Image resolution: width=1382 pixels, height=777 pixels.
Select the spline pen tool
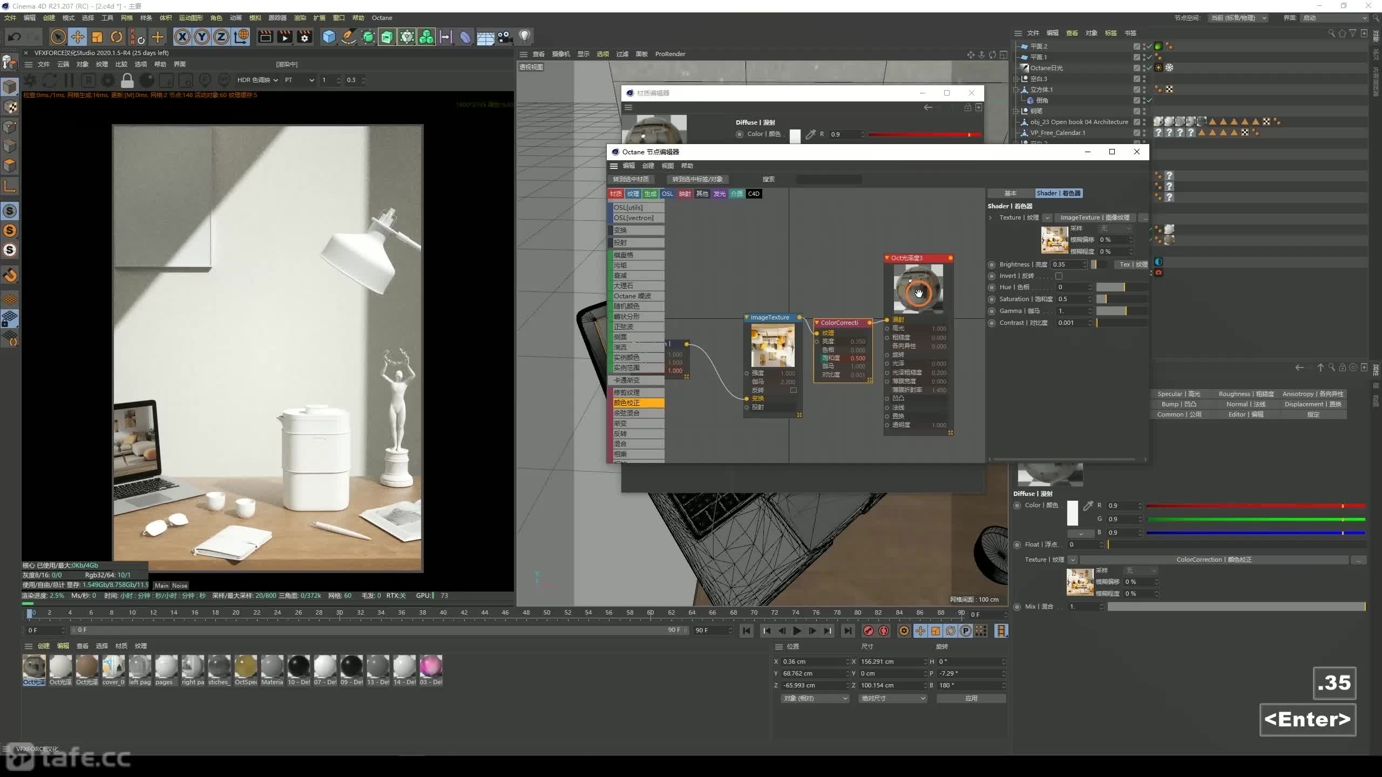(x=349, y=37)
